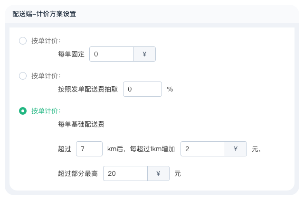The height and width of the screenshot is (200, 304).
Task: Click the 元 unit after the 20 field
Action: pyautogui.click(x=178, y=173)
